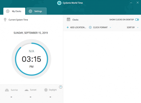Click the Daylight sun icon
The height and width of the screenshot is (103, 141).
[x=46, y=90]
